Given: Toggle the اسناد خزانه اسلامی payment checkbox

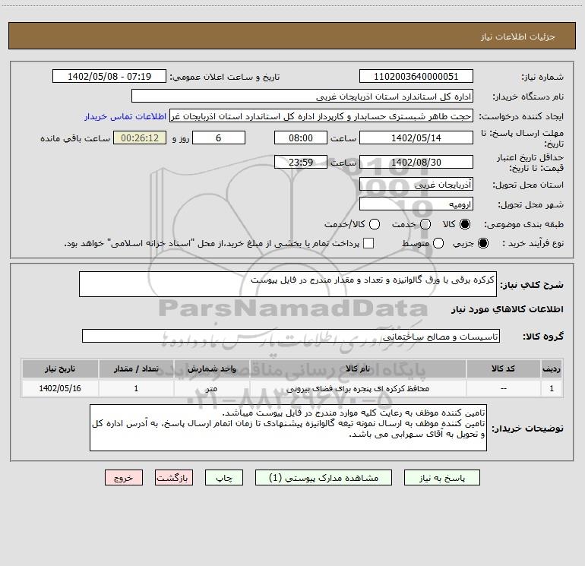Looking at the screenshot, I should [x=368, y=243].
